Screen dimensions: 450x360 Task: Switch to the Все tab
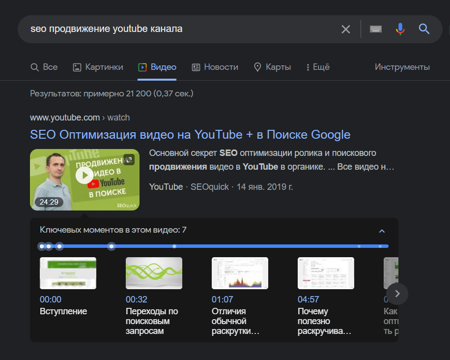tap(44, 67)
